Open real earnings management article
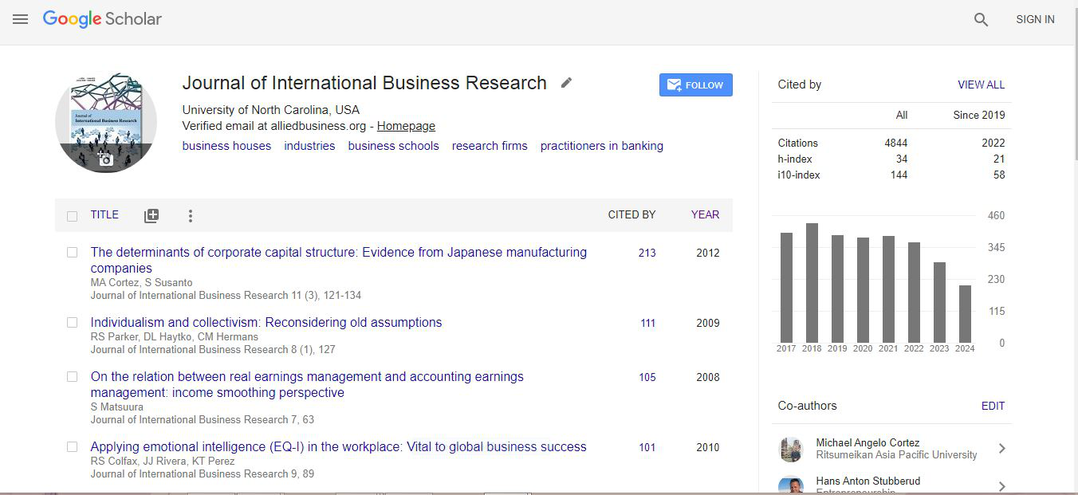This screenshot has height=495, width=1078. [307, 384]
